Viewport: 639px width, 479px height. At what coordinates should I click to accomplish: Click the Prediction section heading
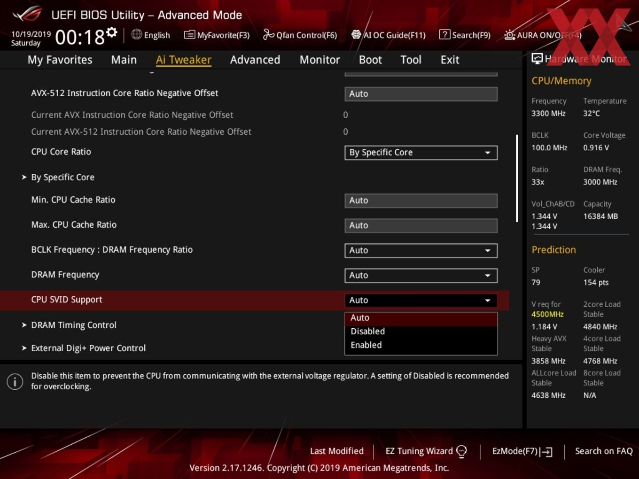(x=553, y=250)
